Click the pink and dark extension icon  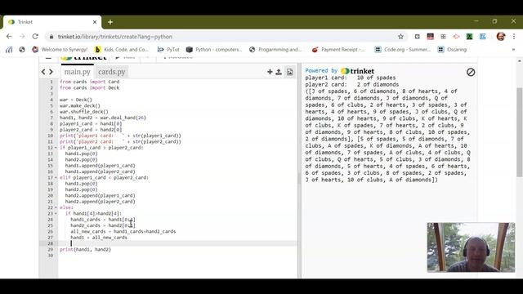[x=430, y=37]
